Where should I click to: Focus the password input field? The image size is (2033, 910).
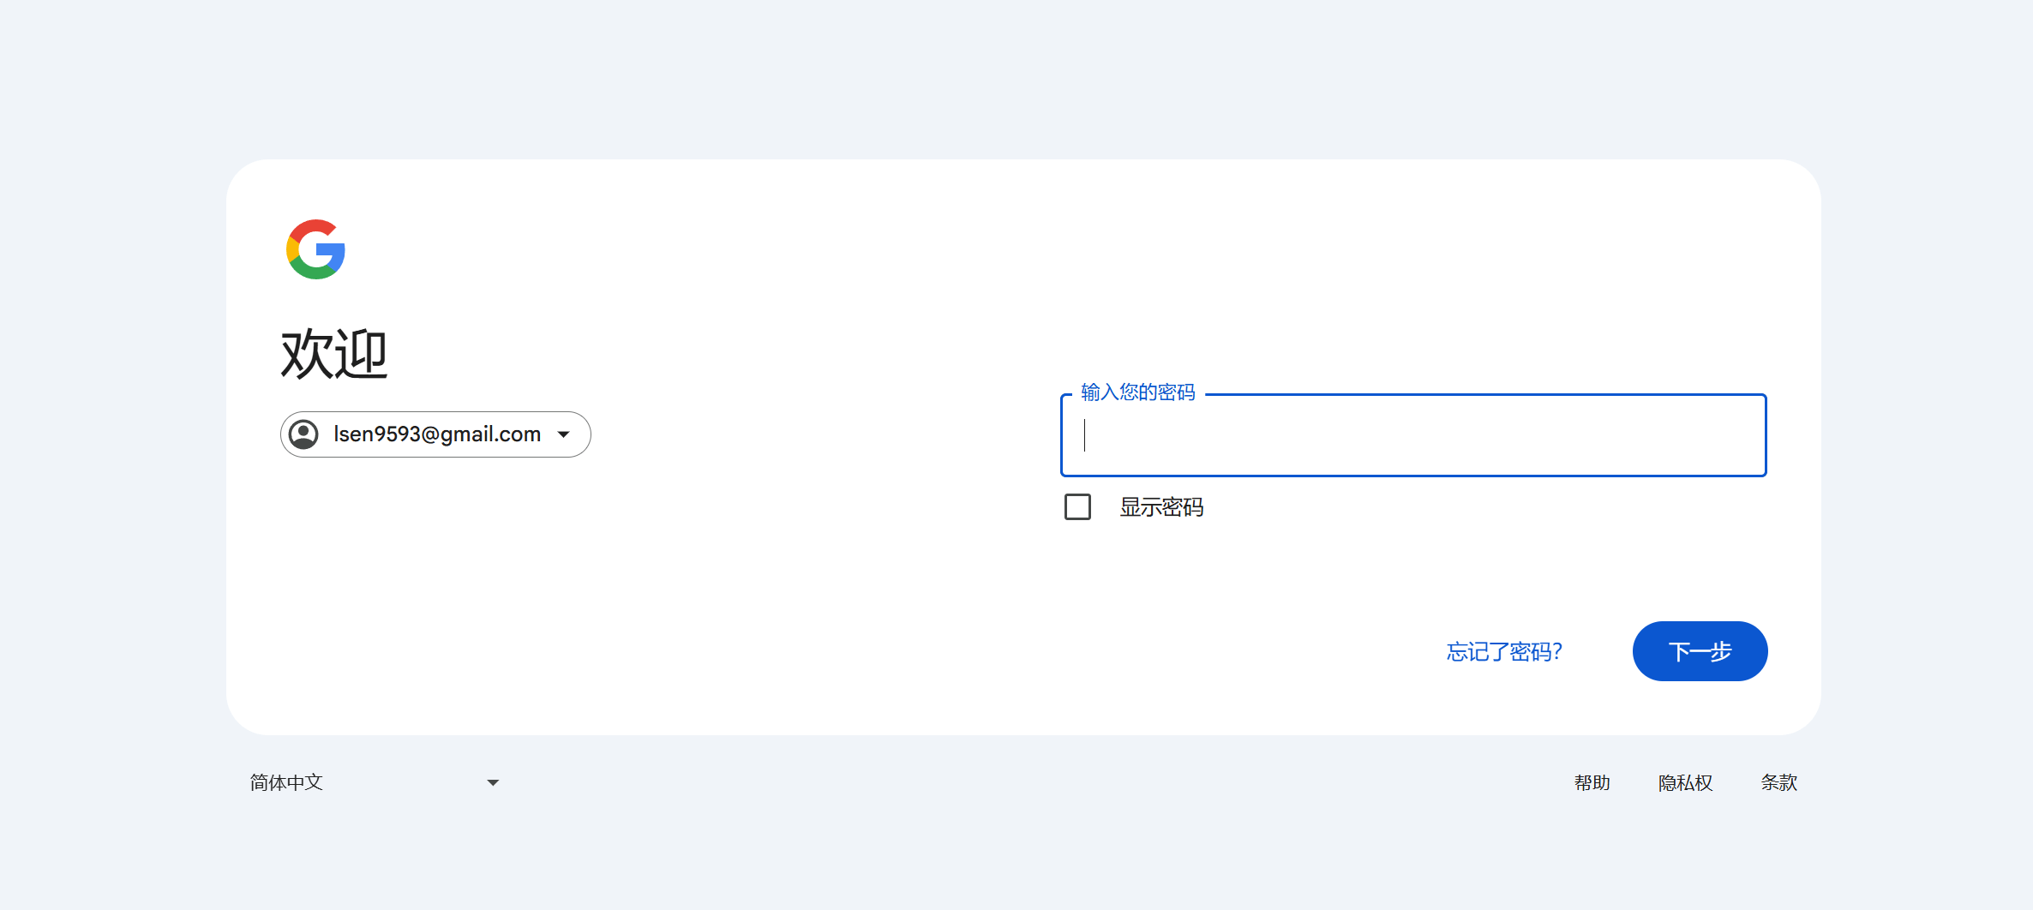(1412, 435)
